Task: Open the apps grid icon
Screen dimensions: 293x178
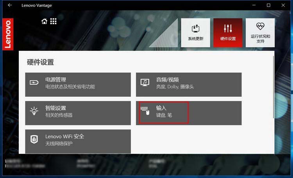Action: point(53,21)
